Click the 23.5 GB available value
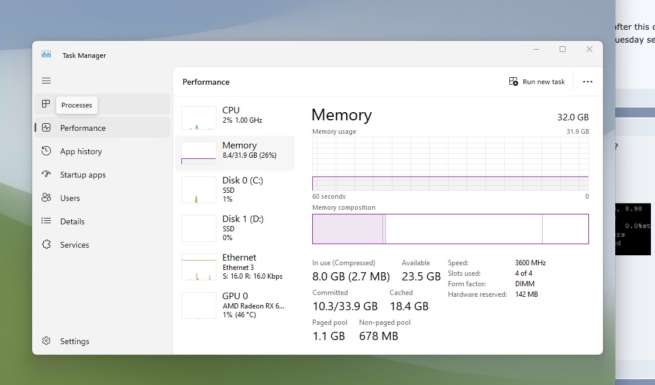This screenshot has width=655, height=385. [421, 276]
